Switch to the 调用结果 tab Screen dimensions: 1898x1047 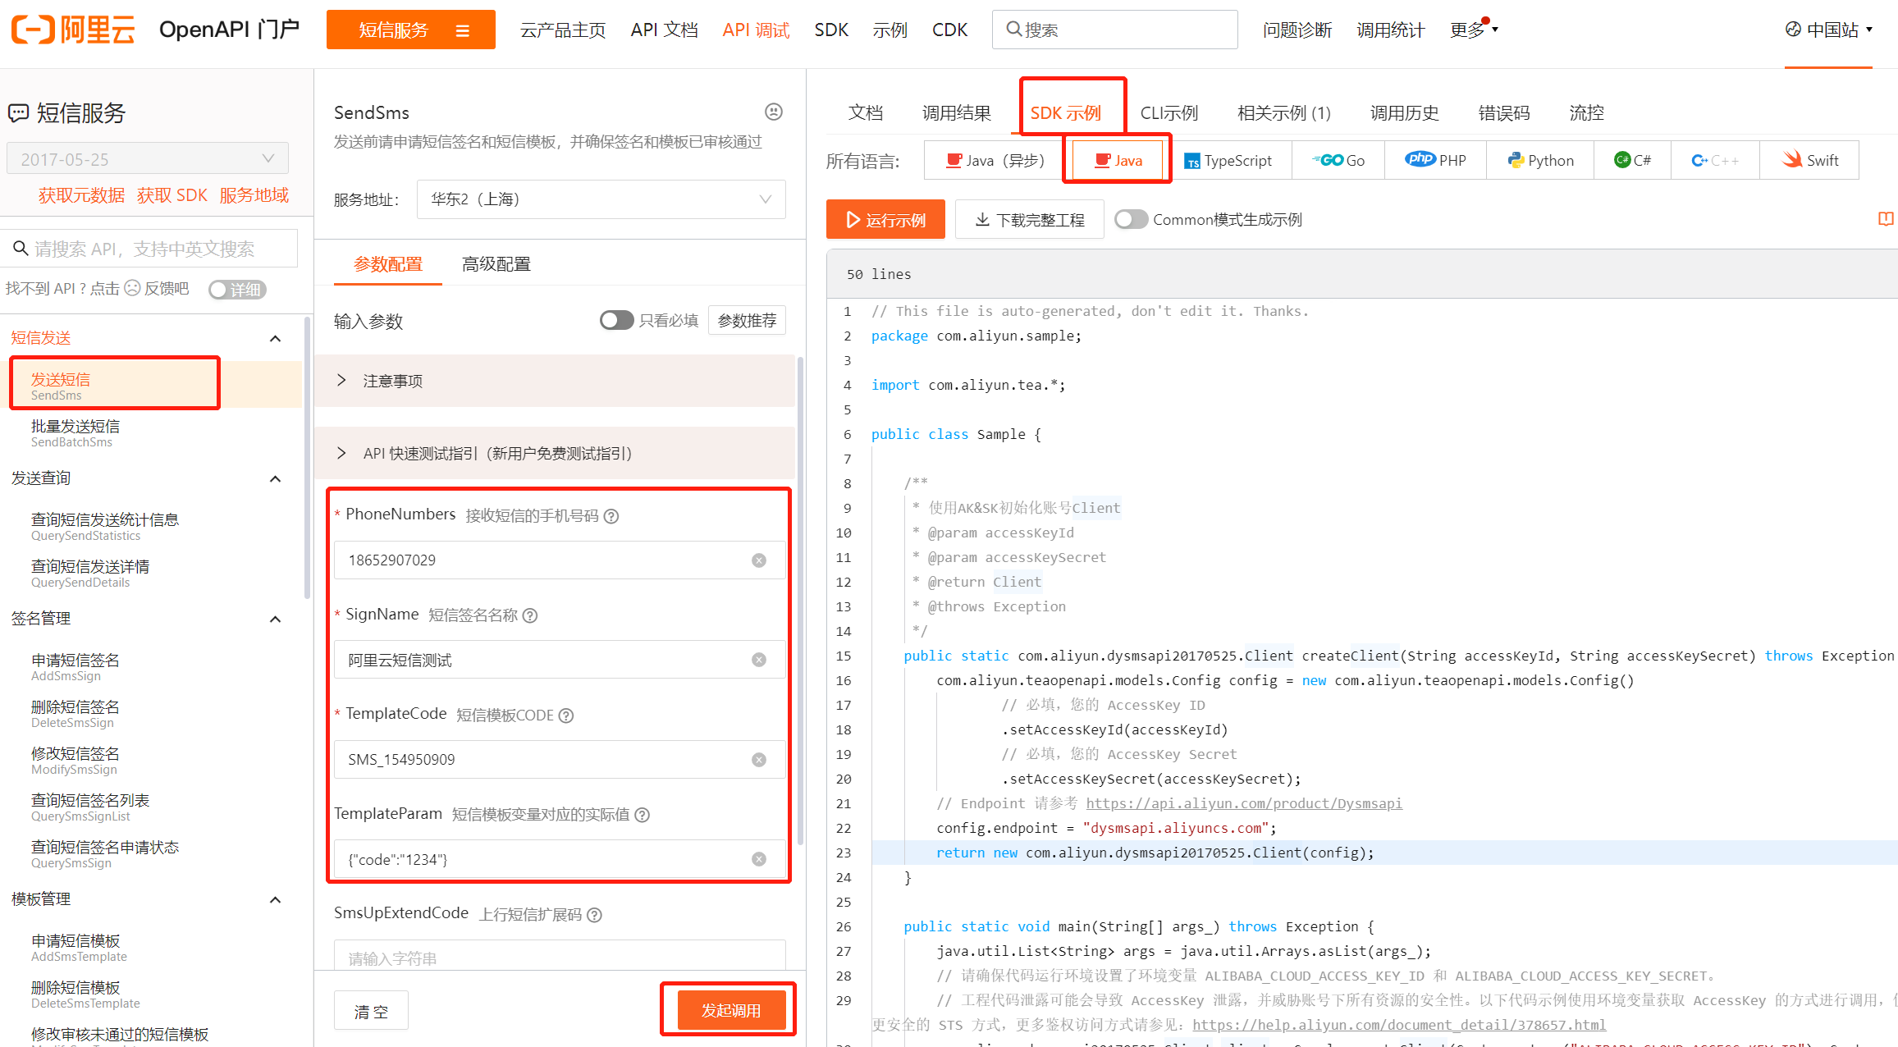(x=957, y=112)
